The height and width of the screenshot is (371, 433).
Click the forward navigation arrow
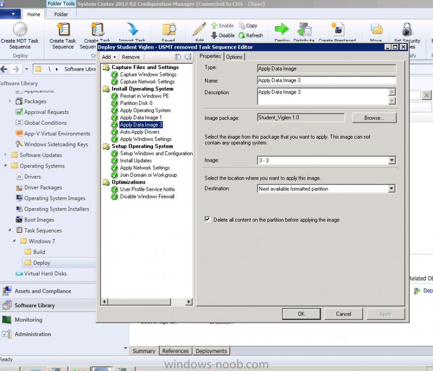coord(16,69)
